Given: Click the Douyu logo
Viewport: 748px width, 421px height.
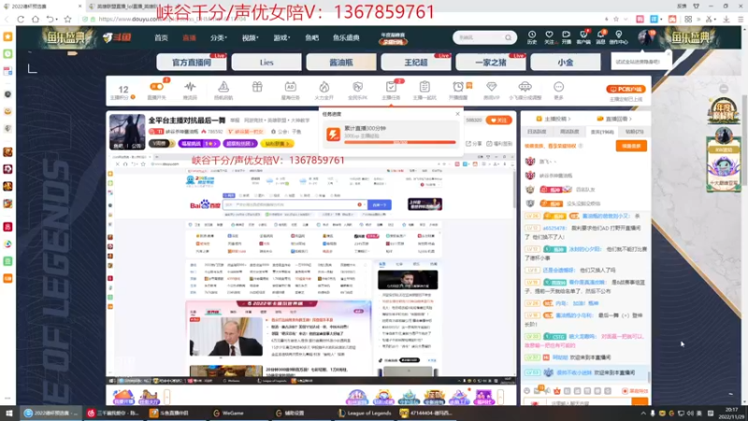Looking at the screenshot, I should pyautogui.click(x=117, y=37).
